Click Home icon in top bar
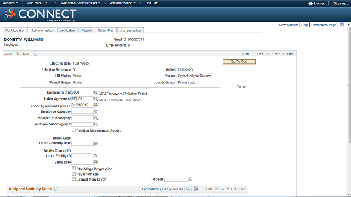351x197 pixels. point(310,3)
